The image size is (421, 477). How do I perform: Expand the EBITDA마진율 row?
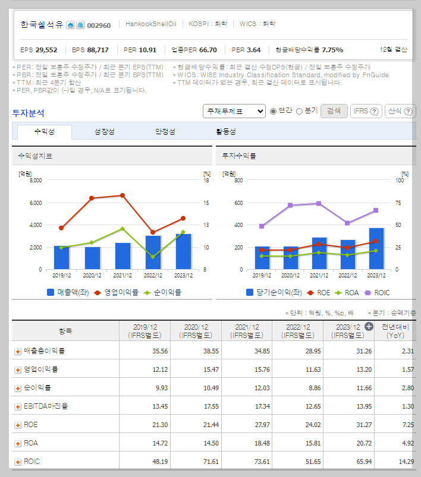[x=18, y=406]
